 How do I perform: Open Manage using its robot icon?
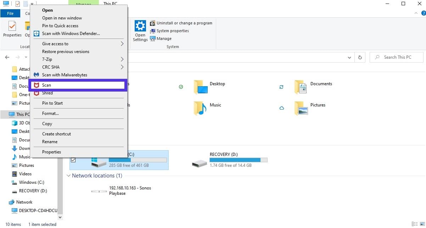pyautogui.click(x=153, y=39)
